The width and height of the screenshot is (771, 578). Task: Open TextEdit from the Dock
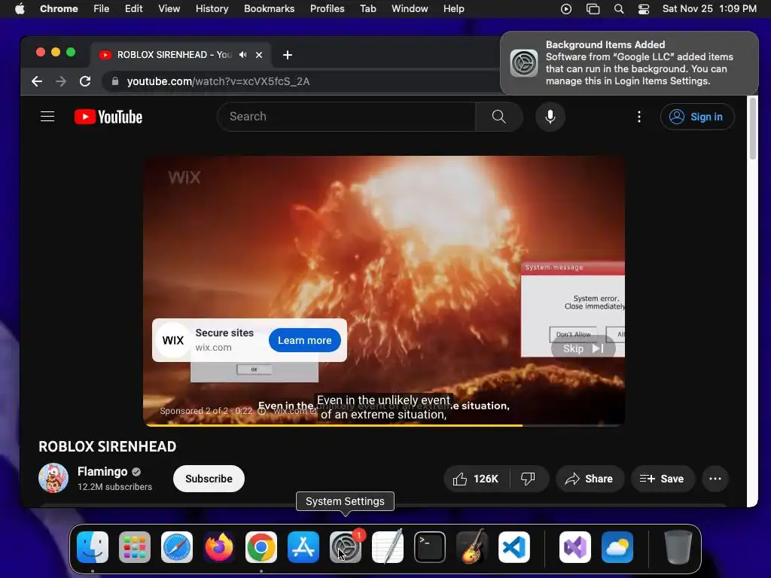point(388,547)
